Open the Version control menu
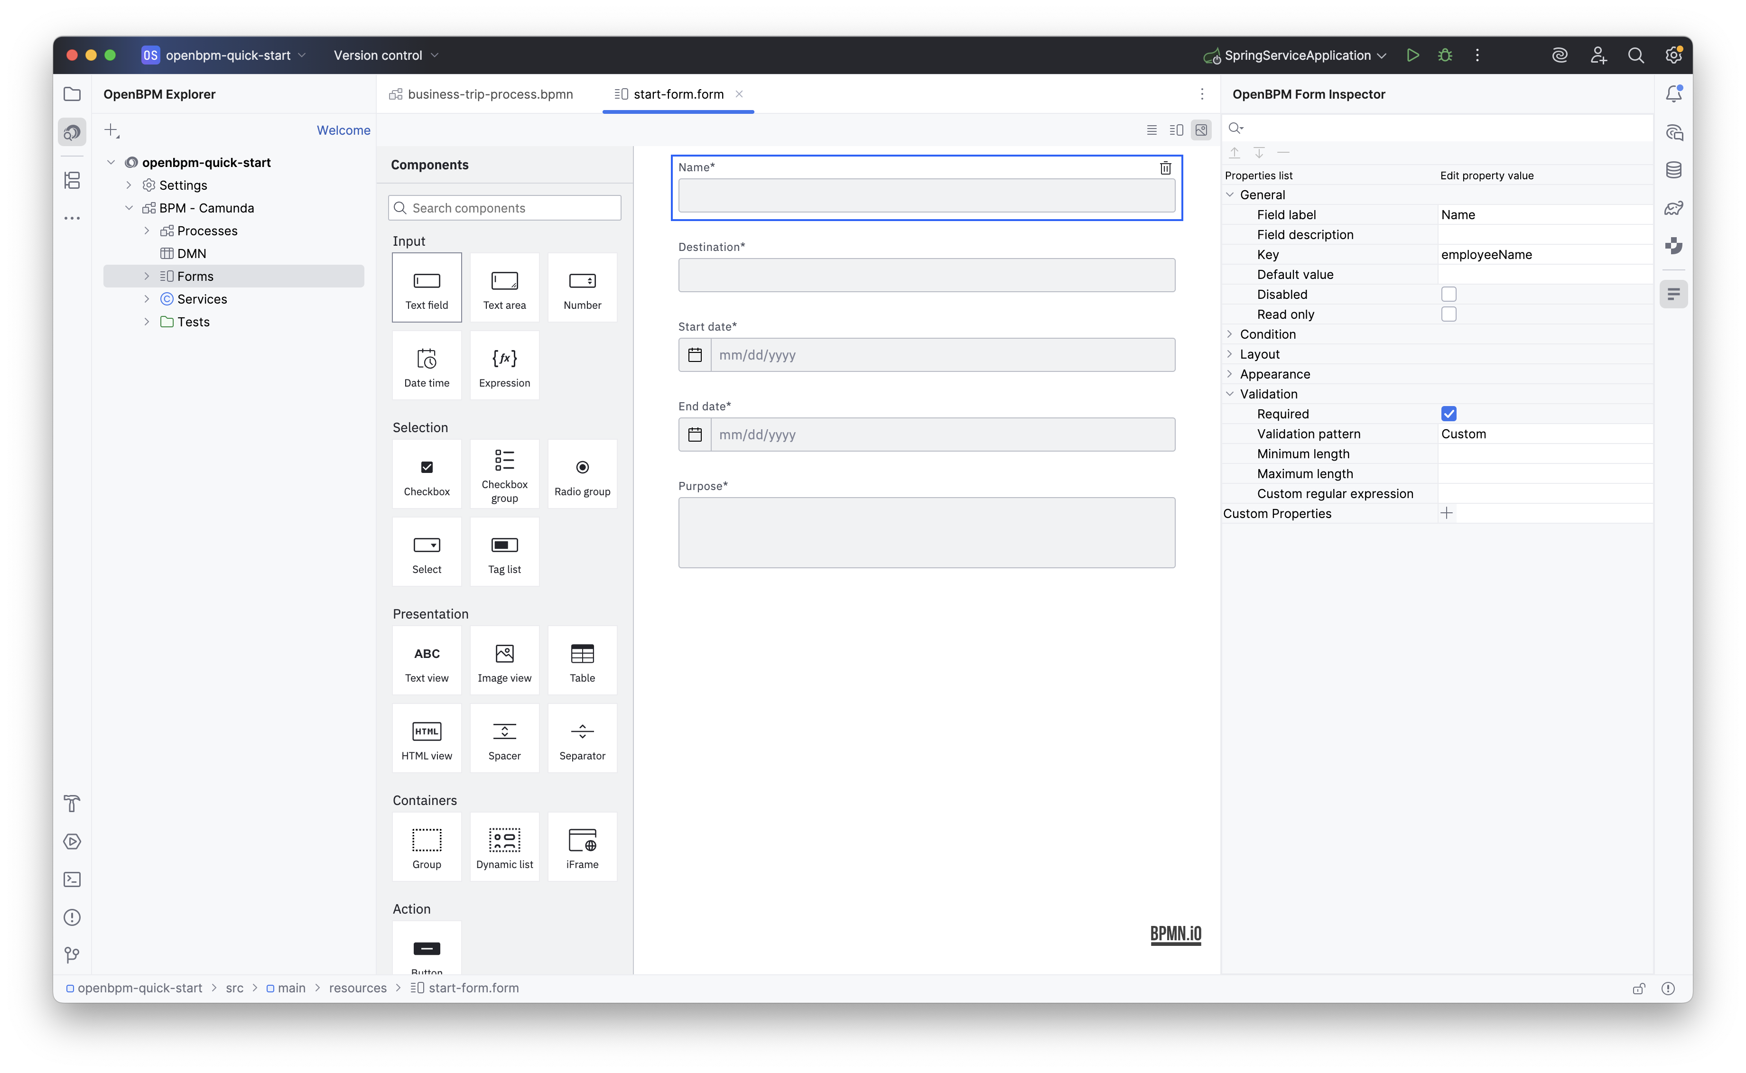This screenshot has width=1746, height=1073. 386,55
